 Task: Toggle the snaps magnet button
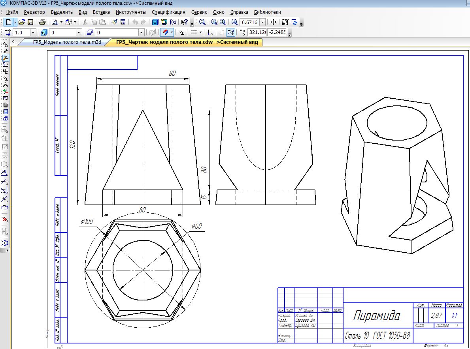pos(165,32)
